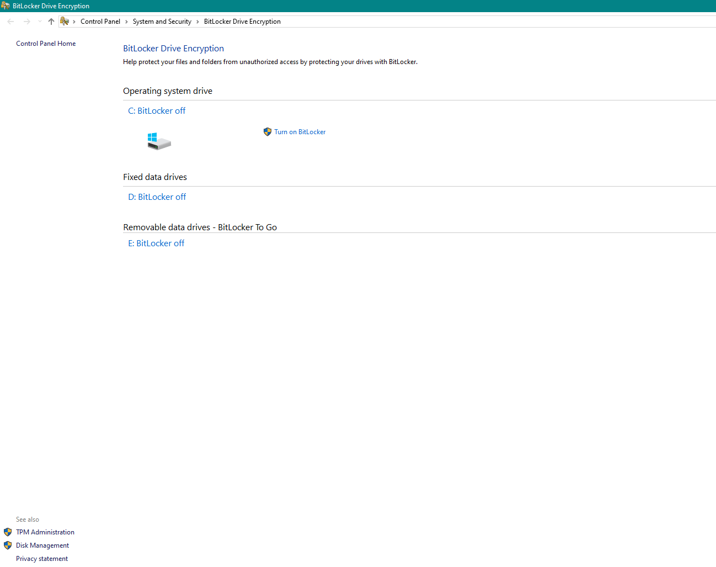Viewport: 716px width, 567px height.
Task: Go up one level with the Up arrow
Action: tap(51, 22)
